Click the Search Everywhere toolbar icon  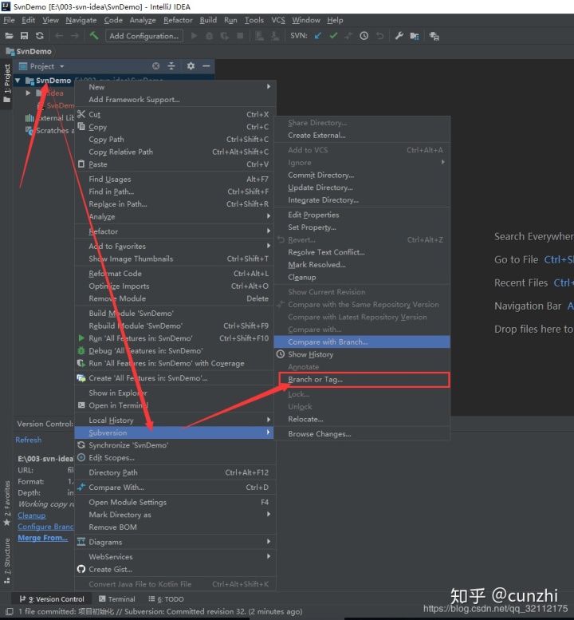point(434,36)
